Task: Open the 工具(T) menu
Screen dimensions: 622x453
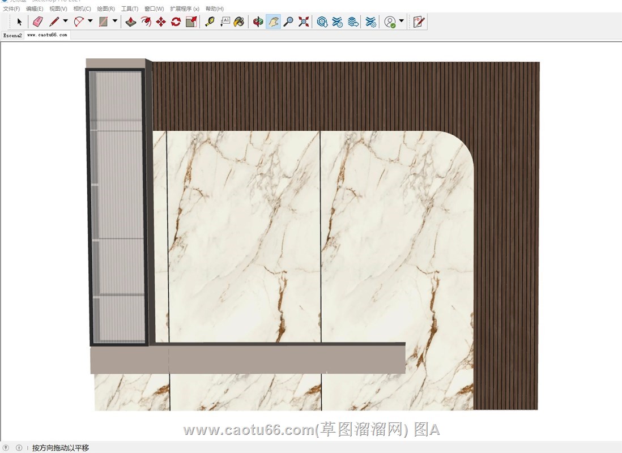Action: 130,8
